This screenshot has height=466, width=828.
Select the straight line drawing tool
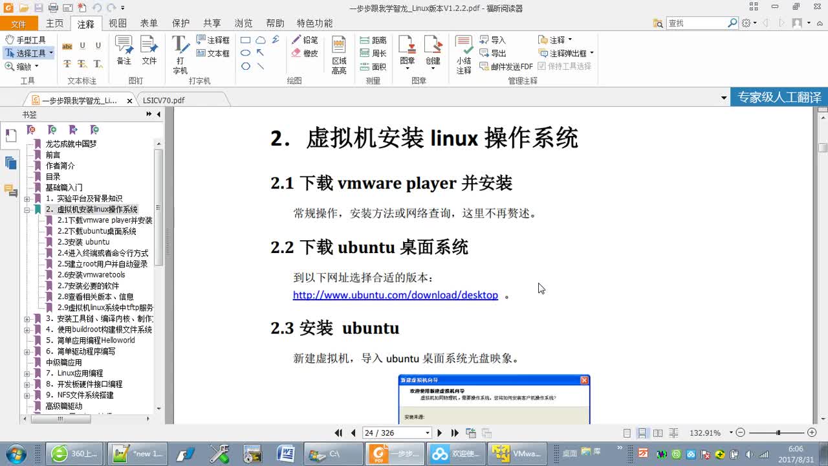click(x=260, y=66)
